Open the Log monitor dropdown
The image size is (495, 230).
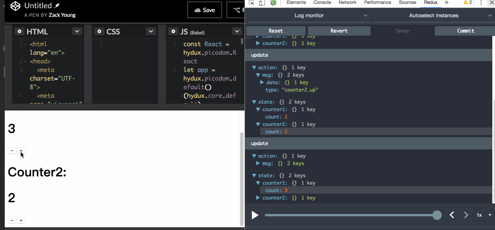click(x=309, y=16)
